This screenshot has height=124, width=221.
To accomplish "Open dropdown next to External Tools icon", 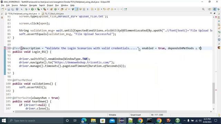I will pos(48,9).
